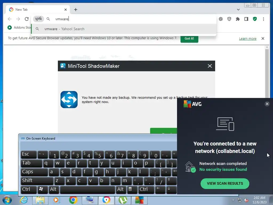Open the AVG app in taskbar
273x205 pixels.
(139, 200)
